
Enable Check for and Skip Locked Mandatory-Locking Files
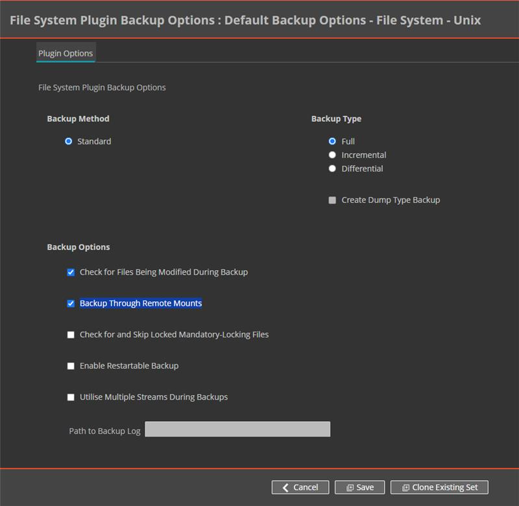tap(70, 334)
